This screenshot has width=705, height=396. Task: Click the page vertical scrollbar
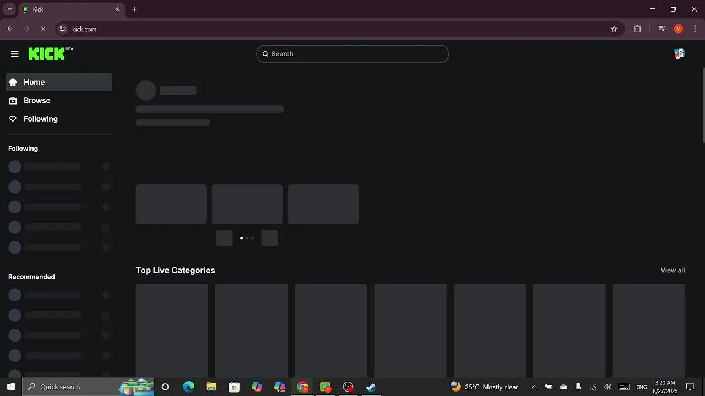[x=703, y=105]
